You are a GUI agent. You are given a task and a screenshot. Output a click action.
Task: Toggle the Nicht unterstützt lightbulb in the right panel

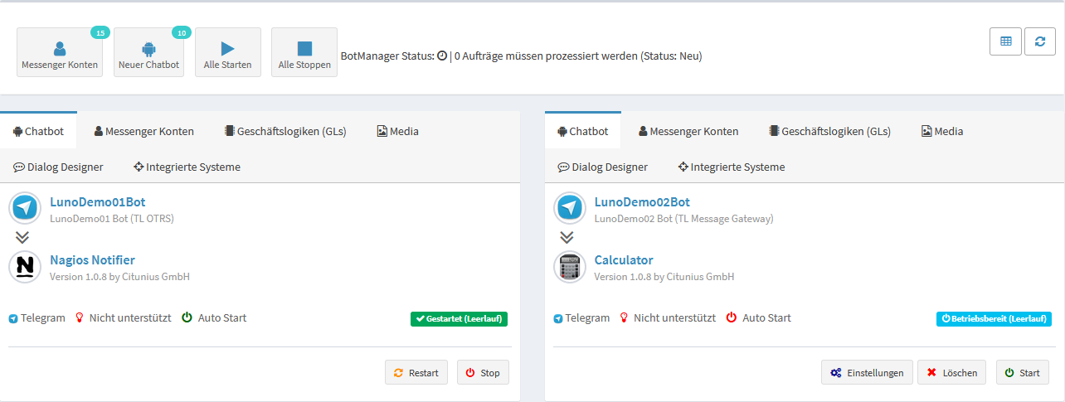[x=624, y=317]
